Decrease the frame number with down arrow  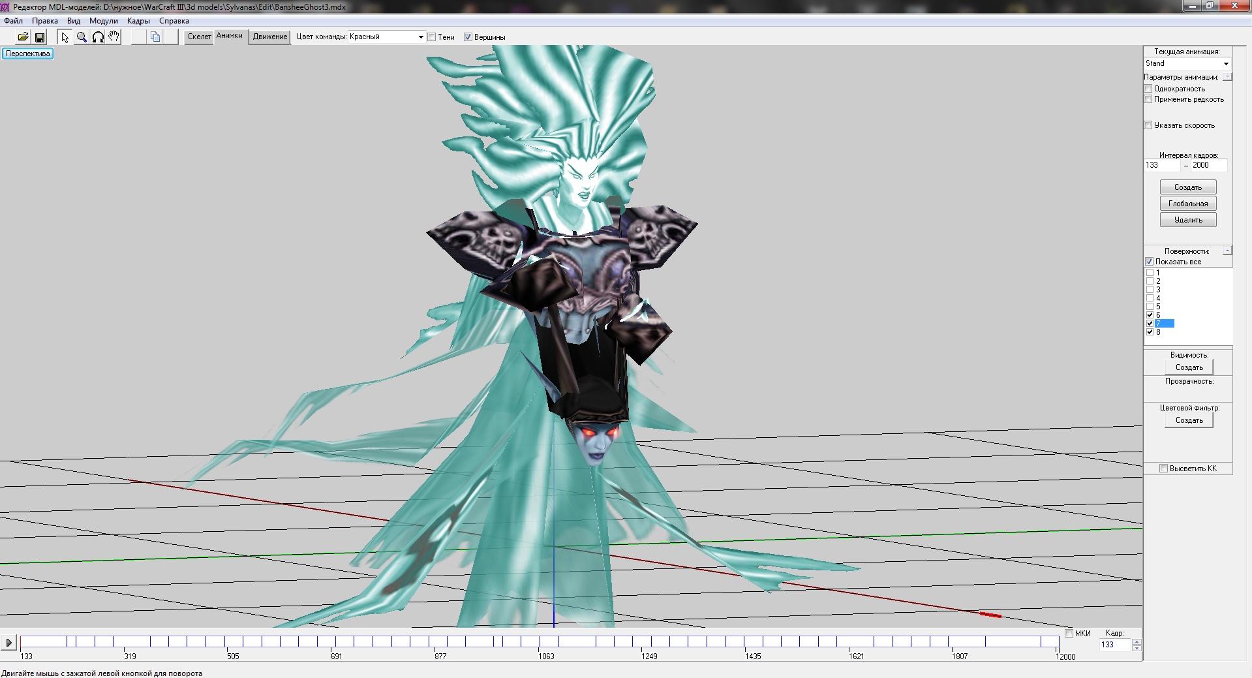[x=1137, y=648]
